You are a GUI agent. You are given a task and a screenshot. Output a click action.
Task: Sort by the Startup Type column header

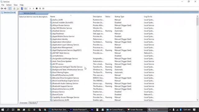click(x=119, y=16)
